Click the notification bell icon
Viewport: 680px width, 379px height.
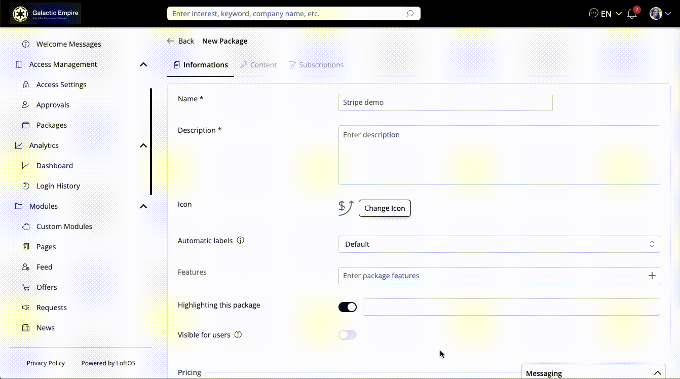click(632, 14)
